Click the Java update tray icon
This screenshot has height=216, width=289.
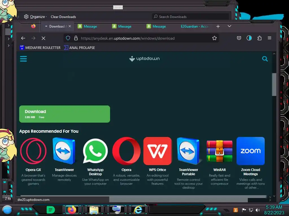pos(236,210)
